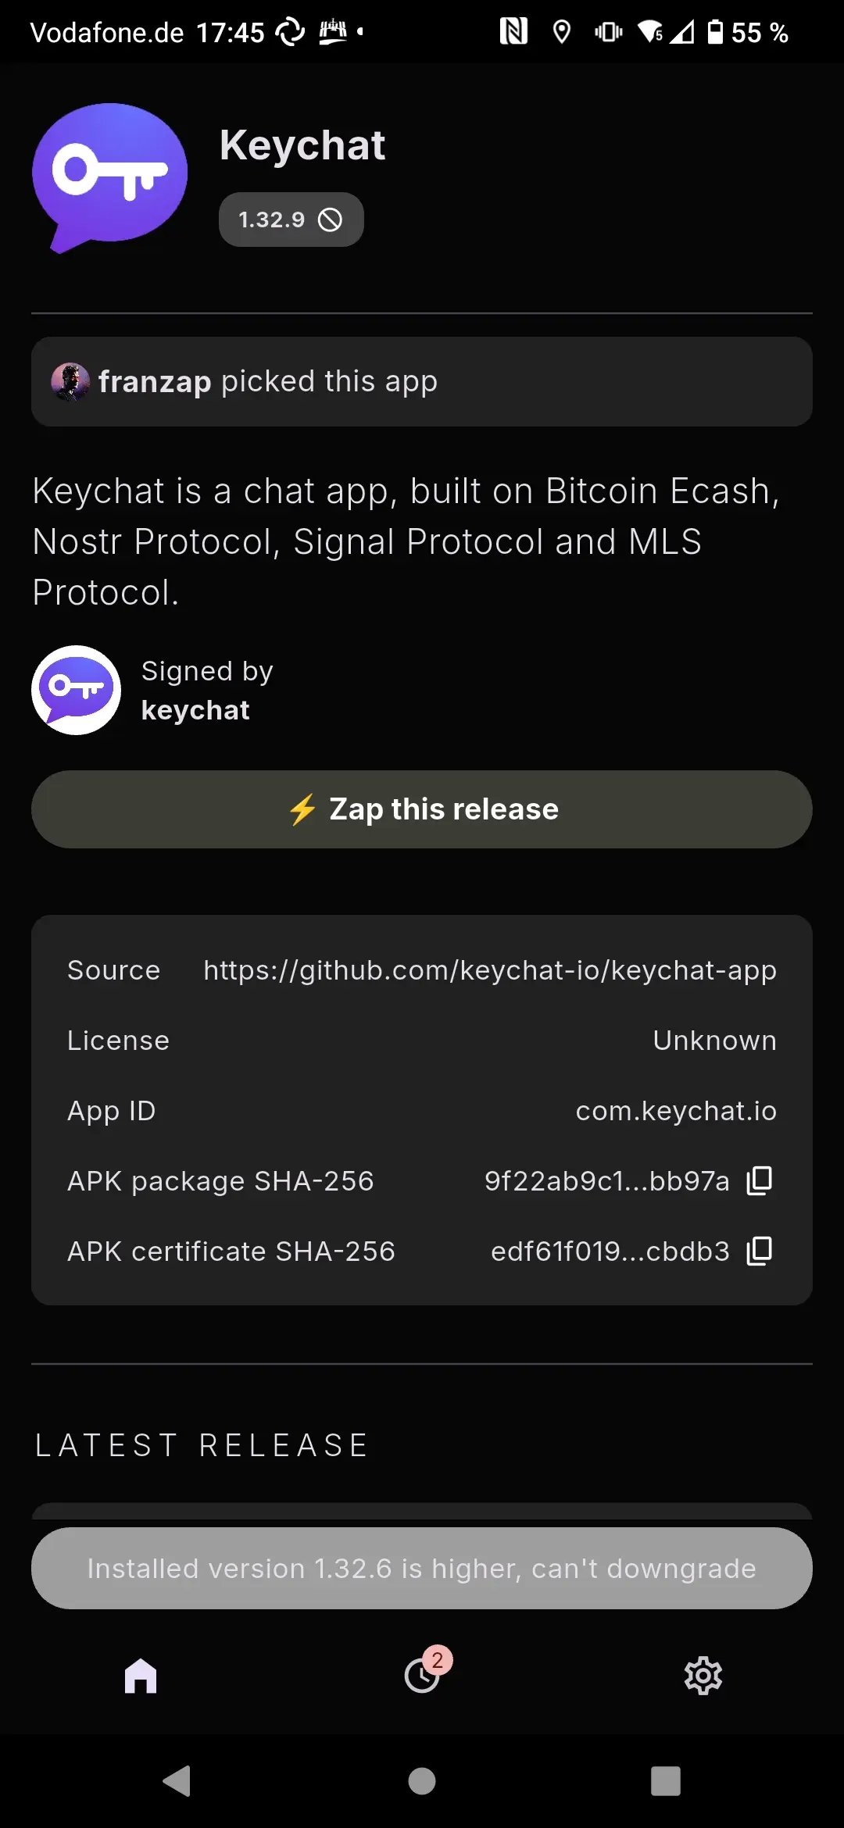
Task: Open the franzap picked this app banner
Action: [x=422, y=382]
